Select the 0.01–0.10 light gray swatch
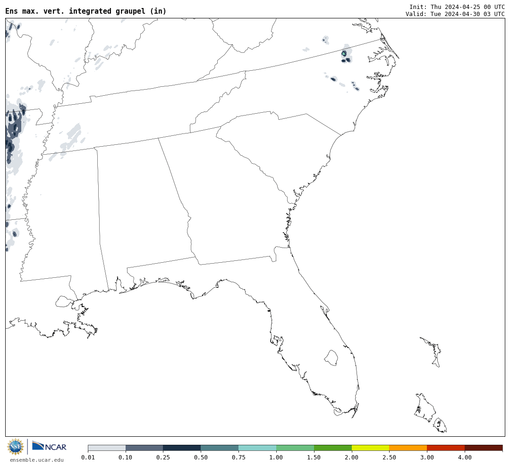 [107, 448]
